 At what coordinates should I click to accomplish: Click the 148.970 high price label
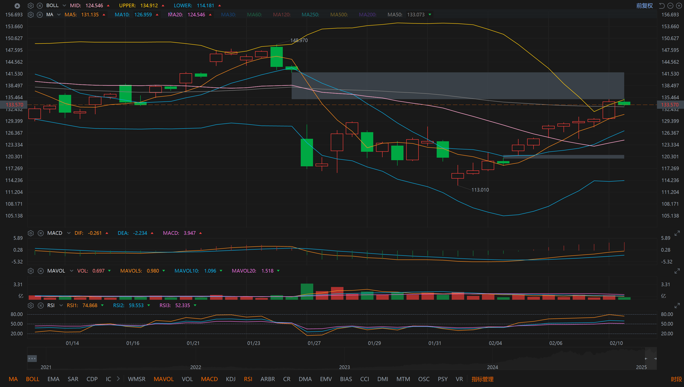click(x=299, y=41)
